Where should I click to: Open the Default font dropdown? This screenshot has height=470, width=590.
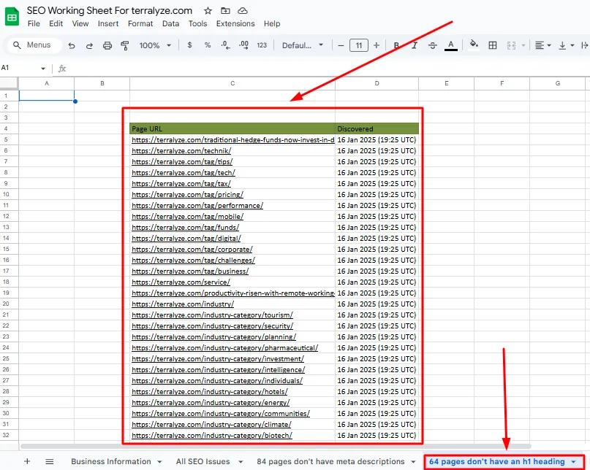point(303,45)
